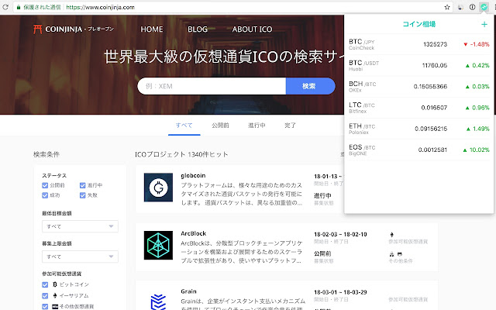Viewport: 496px width, 310px height.
Task: Open the 最低目標金額 dropdown
Action: coord(80,226)
